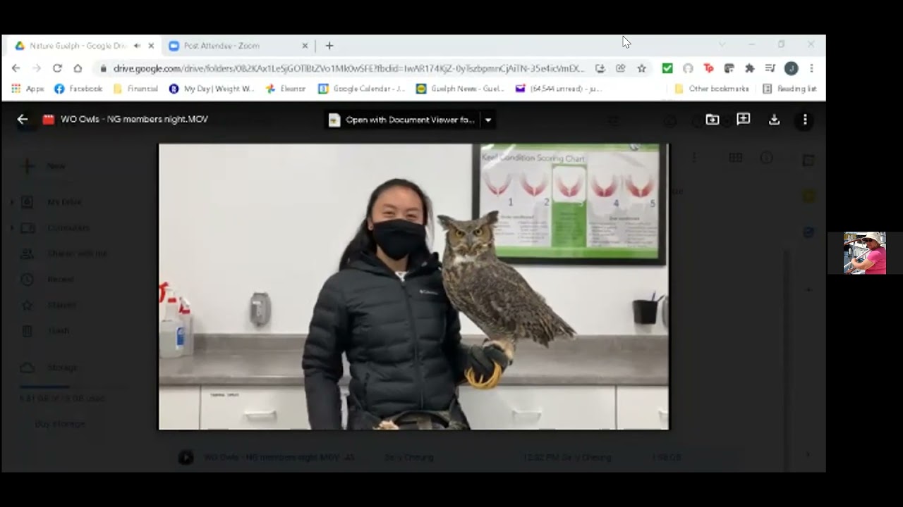The width and height of the screenshot is (903, 507).
Task: Close the video preview with back arrow
Action: coord(23,120)
